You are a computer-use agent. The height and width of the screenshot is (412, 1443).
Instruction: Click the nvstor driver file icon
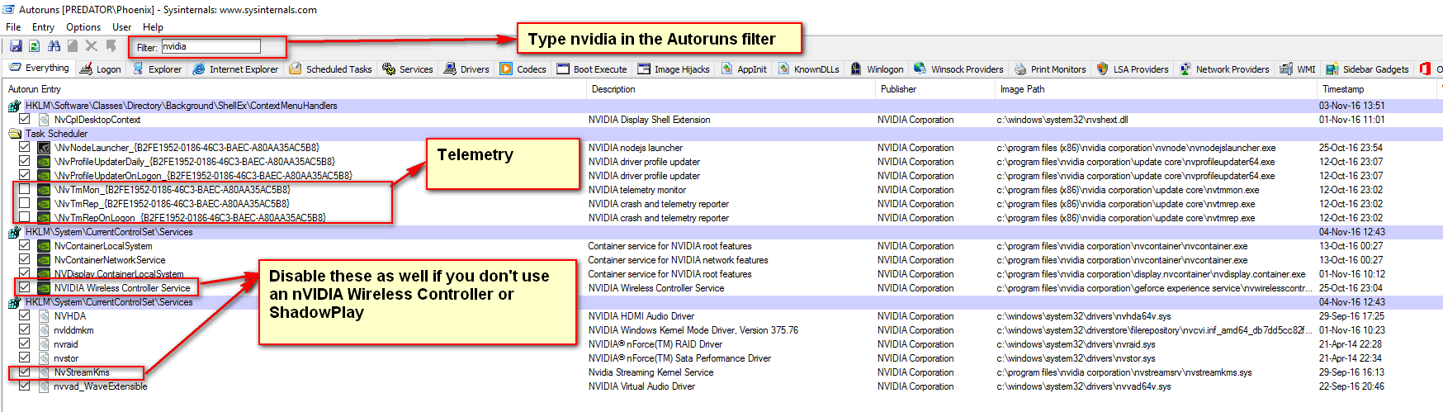pyautogui.click(x=44, y=358)
